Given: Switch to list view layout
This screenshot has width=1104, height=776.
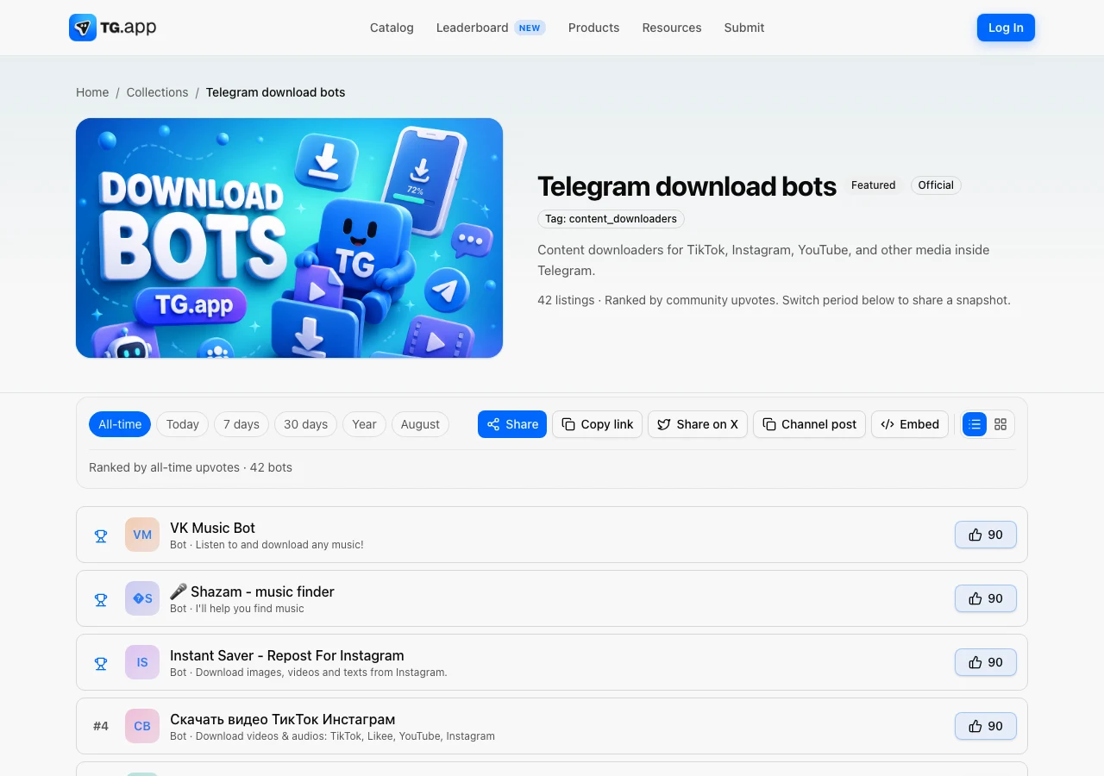Looking at the screenshot, I should click(975, 424).
